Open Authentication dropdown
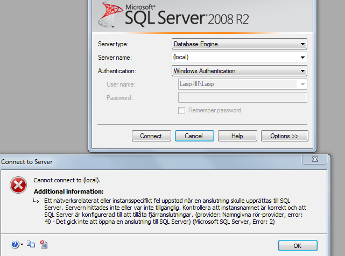The image size is (345, 256). click(x=239, y=71)
